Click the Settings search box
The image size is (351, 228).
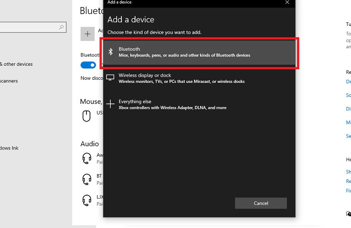33,27
